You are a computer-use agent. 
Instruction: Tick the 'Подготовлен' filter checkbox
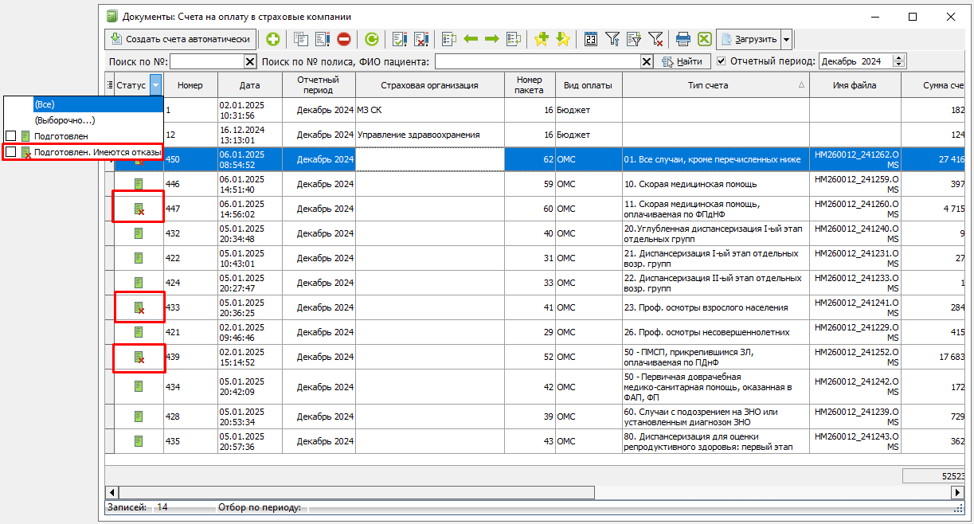click(10, 136)
